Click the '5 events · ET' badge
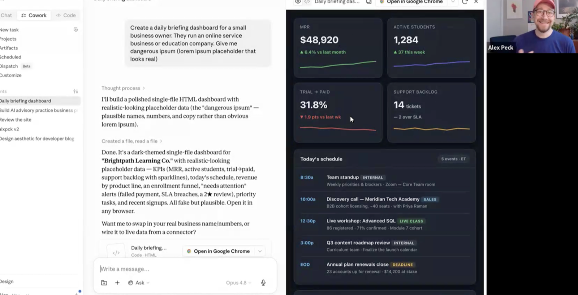578x295 pixels. 453,159
